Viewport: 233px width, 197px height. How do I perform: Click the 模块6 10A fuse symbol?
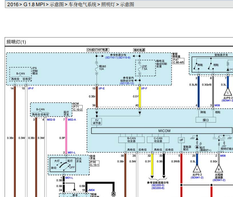tap(97, 68)
